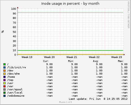
Task: Select the /usr legend label
Action: click(x=10, y=83)
